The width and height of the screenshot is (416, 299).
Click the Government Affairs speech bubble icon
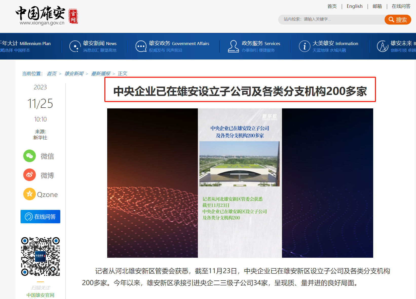(141, 46)
